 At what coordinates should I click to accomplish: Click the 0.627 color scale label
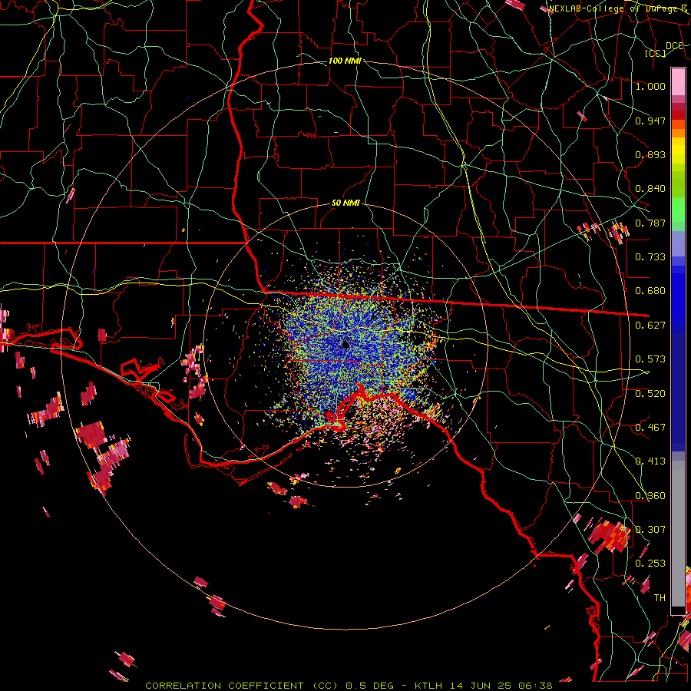click(x=650, y=326)
